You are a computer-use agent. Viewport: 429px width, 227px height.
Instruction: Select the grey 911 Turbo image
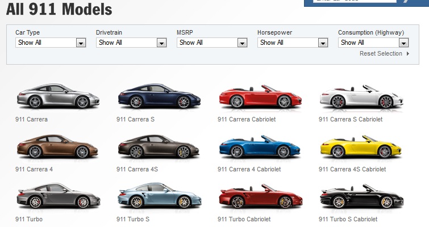(59, 196)
